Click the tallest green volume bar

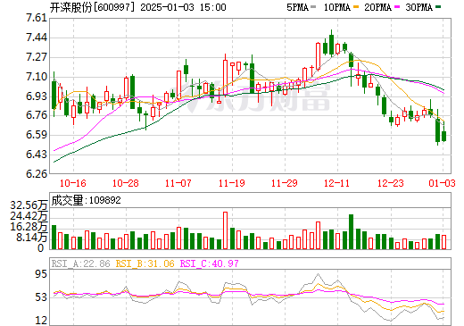351,231
